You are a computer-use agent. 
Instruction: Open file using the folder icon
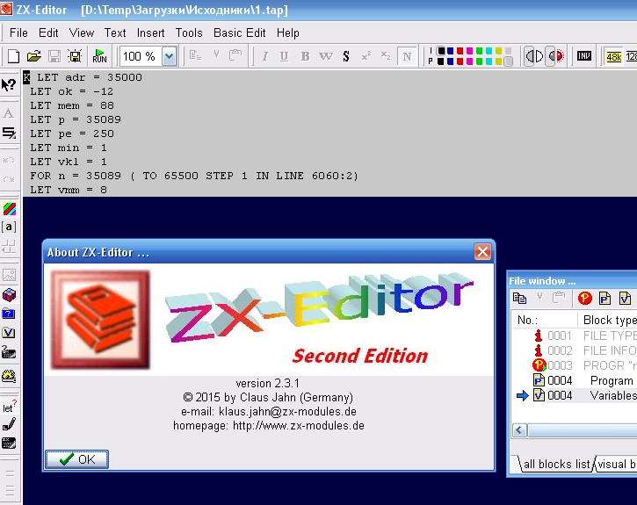tap(33, 56)
